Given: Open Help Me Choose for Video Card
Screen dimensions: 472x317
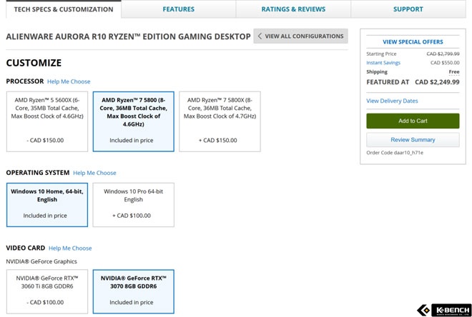Looking at the screenshot, I should coord(70,248).
